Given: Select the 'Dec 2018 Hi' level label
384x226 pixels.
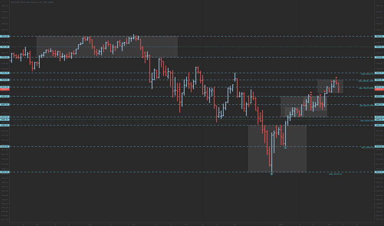Looking at the screenshot, I should coord(368,74).
